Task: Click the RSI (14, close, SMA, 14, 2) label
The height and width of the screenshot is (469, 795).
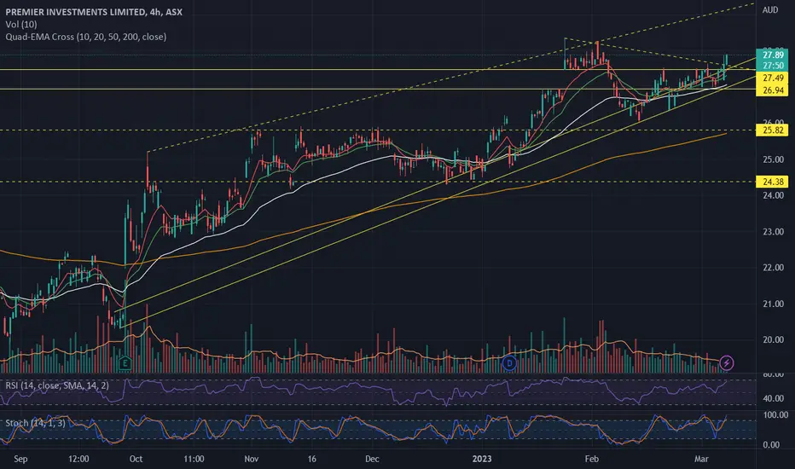Action: pyautogui.click(x=57, y=385)
